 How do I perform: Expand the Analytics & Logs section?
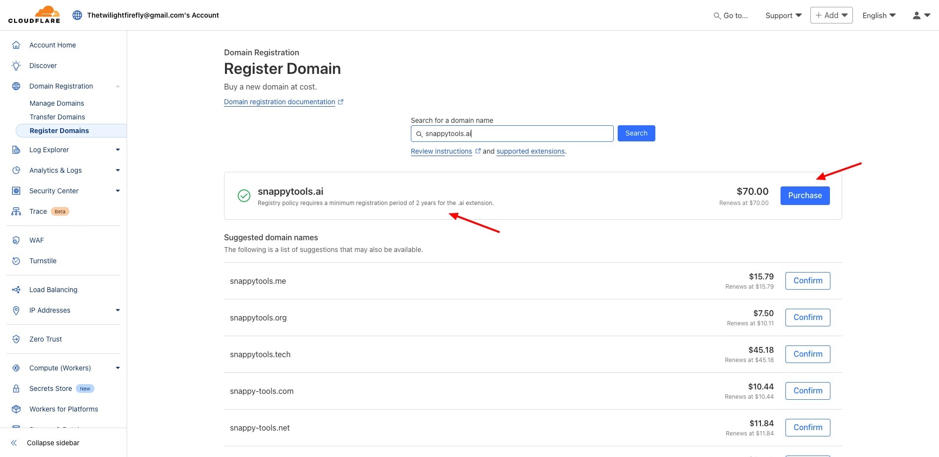pos(117,170)
